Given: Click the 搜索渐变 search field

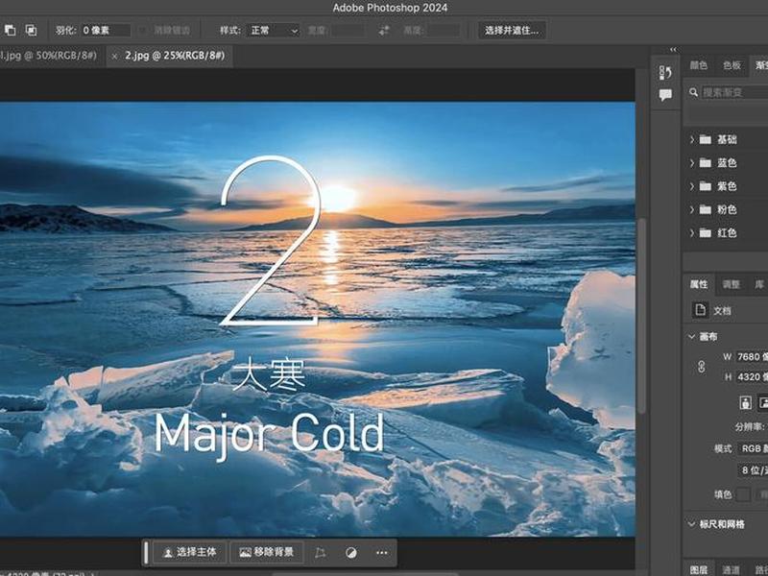Looking at the screenshot, I should coord(734,92).
